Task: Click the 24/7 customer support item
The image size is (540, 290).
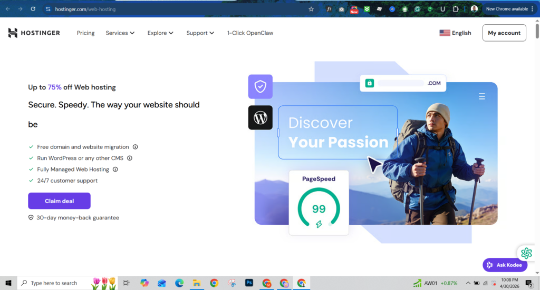Action: pyautogui.click(x=67, y=181)
